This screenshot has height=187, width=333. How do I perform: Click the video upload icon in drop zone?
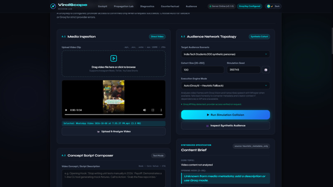point(114,58)
